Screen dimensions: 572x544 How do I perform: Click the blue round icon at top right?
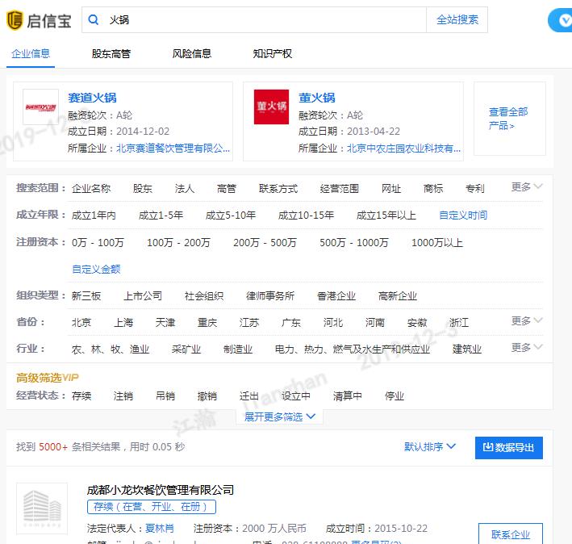pyautogui.click(x=561, y=20)
